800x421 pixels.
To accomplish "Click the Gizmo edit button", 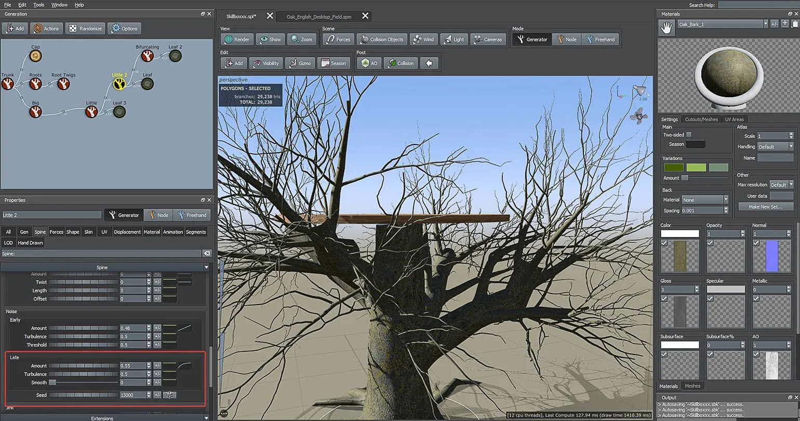I will (x=299, y=63).
